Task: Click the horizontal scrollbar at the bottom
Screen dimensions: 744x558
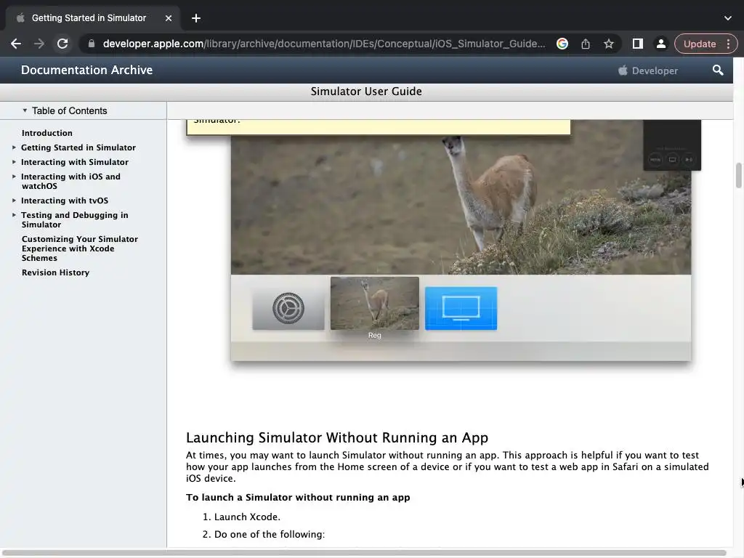Action: coord(365,553)
